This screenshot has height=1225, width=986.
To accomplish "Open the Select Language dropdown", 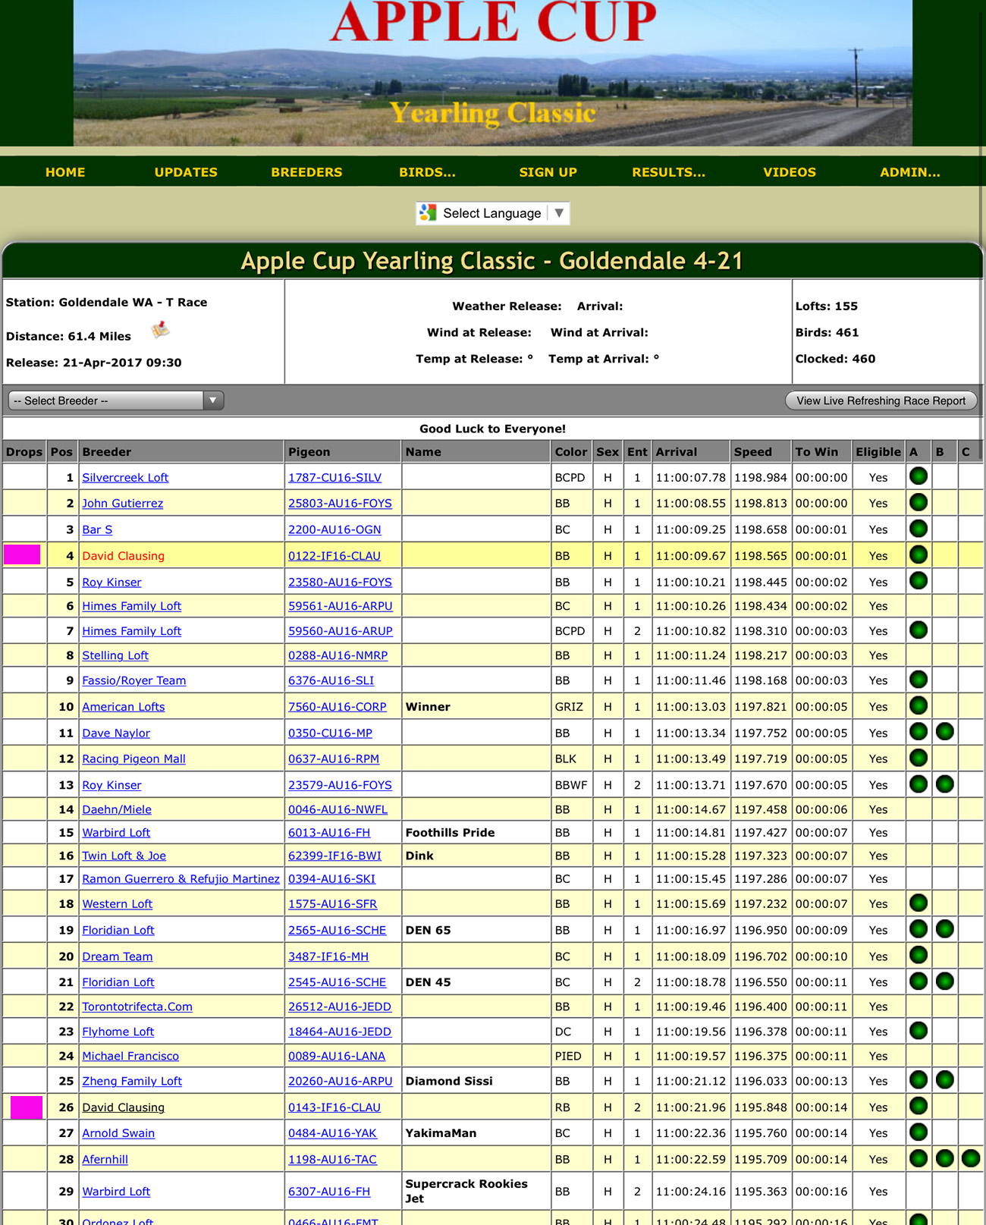I will tap(493, 213).
